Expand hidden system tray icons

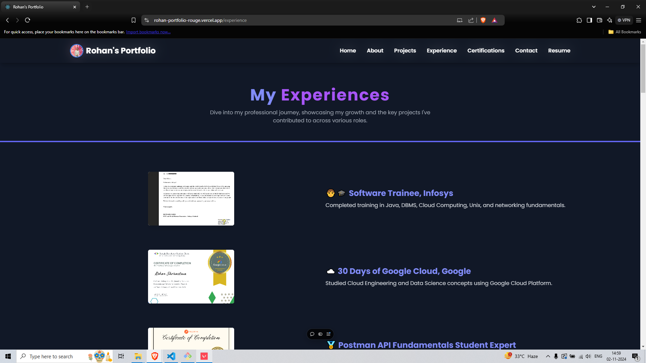coord(548,356)
